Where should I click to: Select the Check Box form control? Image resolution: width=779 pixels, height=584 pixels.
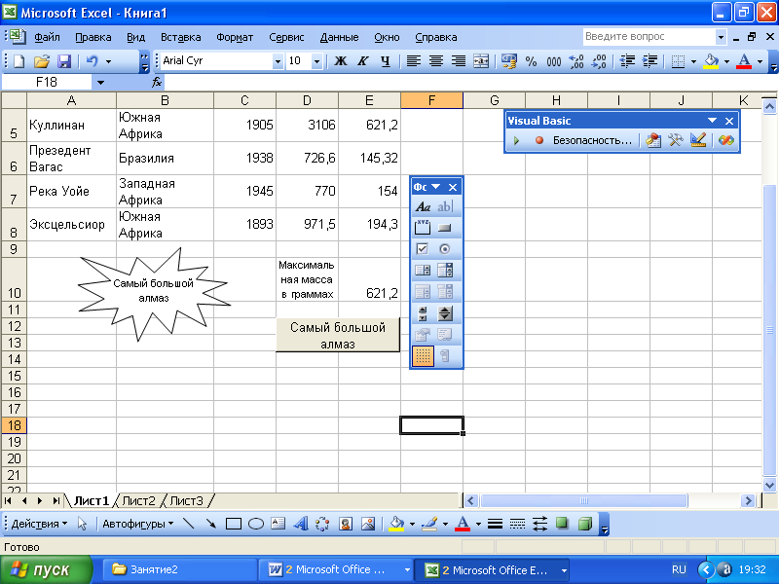pyautogui.click(x=423, y=249)
